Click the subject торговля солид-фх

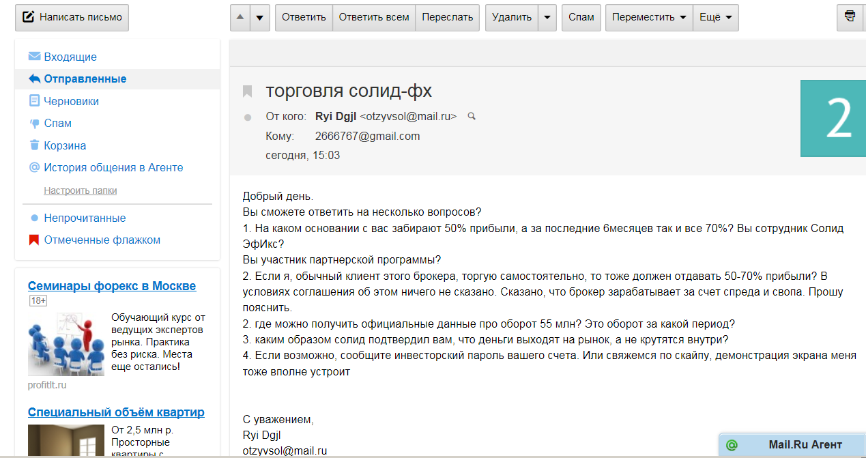tap(349, 91)
